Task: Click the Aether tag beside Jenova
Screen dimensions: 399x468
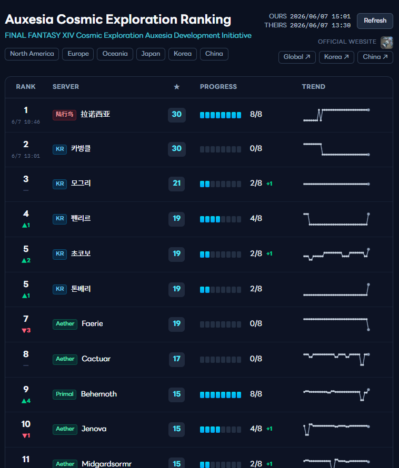Action: coord(65,429)
